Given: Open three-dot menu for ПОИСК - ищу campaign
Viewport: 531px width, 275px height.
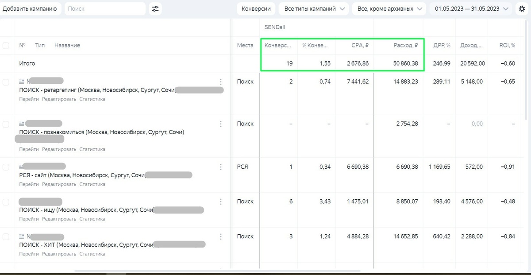Looking at the screenshot, I should [x=221, y=201].
